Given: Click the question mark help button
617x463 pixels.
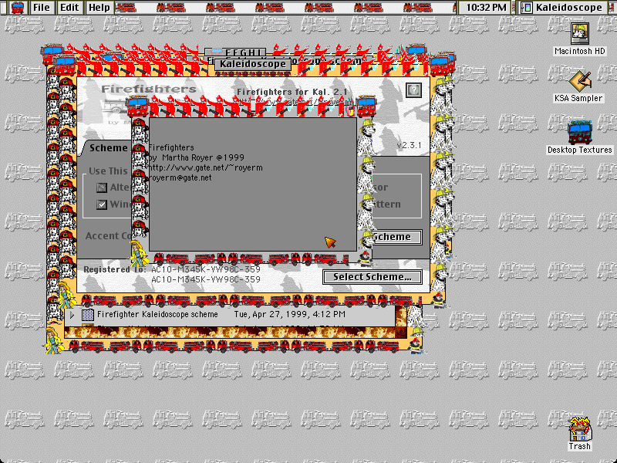Looking at the screenshot, I should (413, 90).
